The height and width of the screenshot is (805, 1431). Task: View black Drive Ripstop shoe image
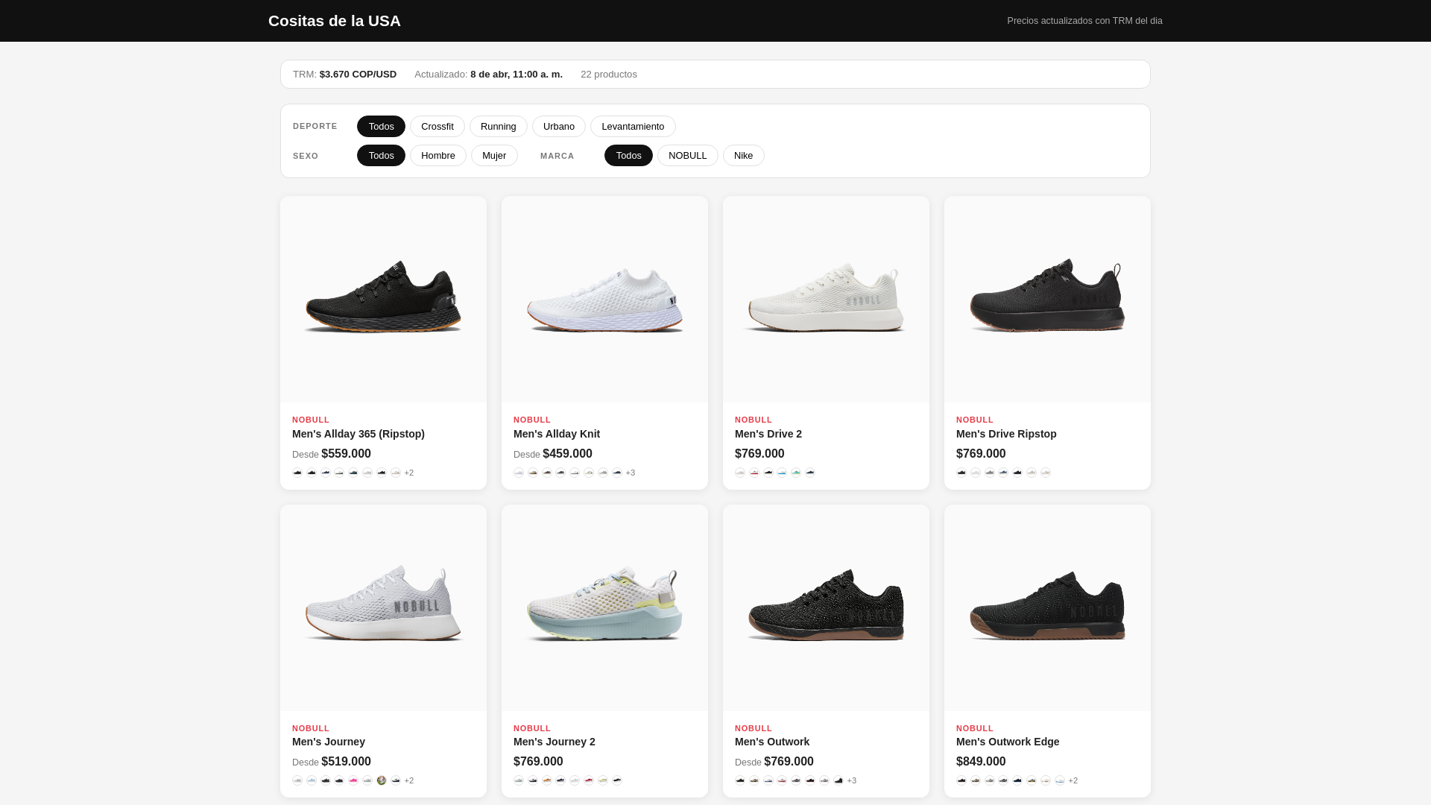click(x=1047, y=299)
